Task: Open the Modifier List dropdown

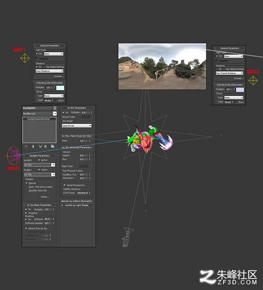Action: click(x=39, y=114)
